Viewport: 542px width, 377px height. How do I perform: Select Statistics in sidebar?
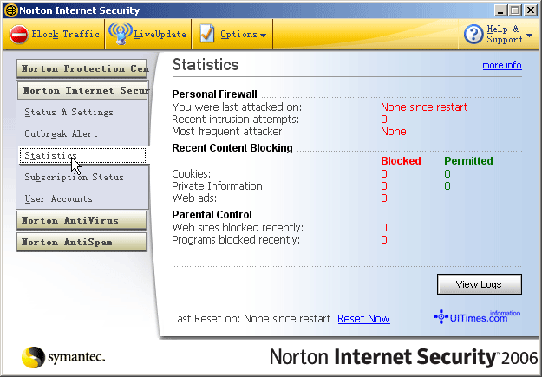click(x=82, y=155)
